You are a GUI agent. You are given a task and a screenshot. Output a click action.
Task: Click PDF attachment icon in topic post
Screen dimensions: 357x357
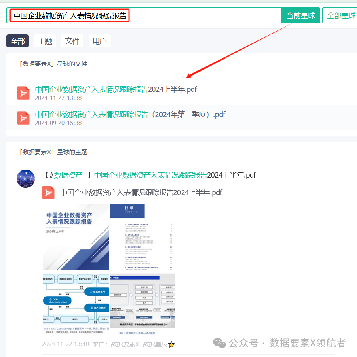point(48,193)
